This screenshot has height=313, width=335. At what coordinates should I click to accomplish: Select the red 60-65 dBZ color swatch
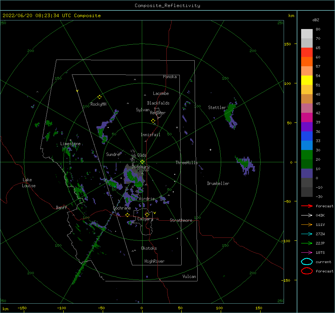point(307,52)
